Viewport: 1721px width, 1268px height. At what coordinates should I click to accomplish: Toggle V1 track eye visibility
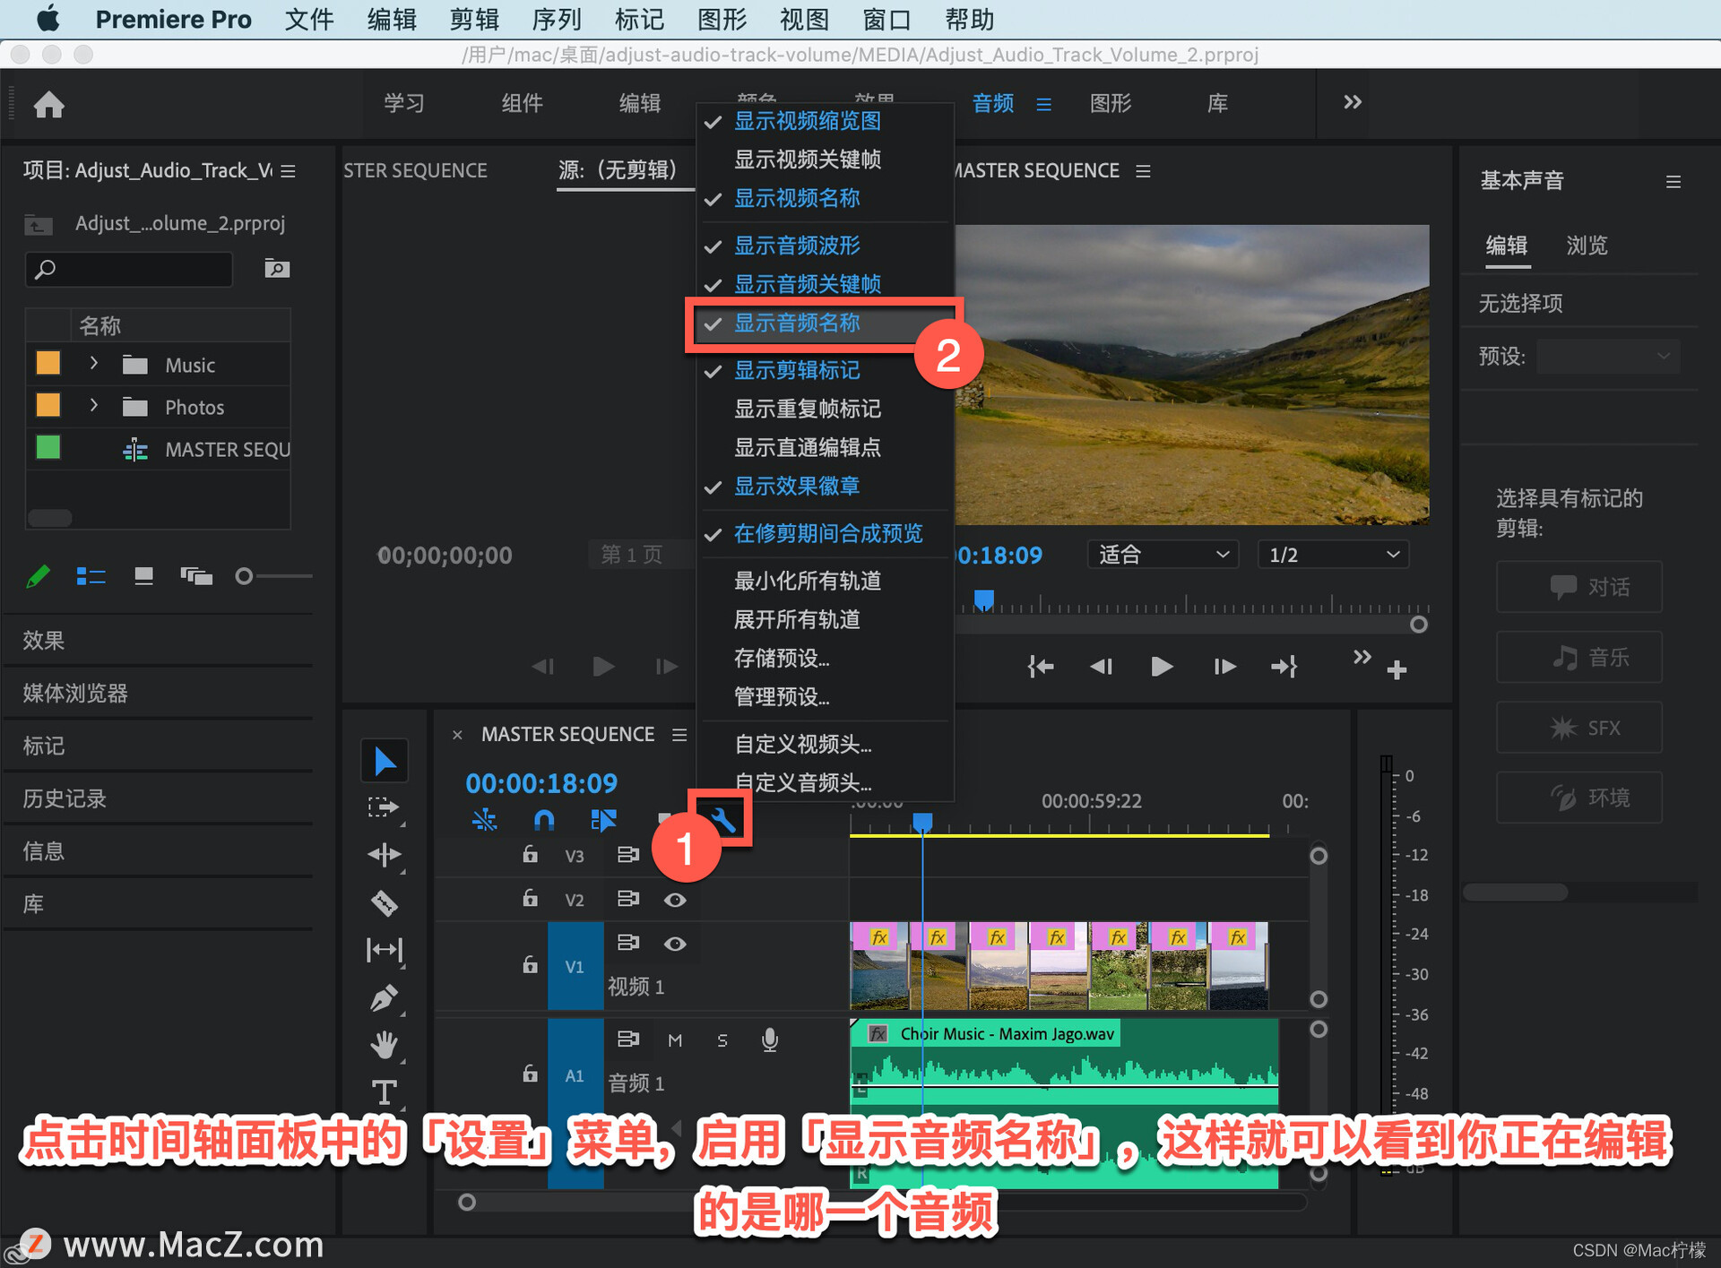coord(675,944)
